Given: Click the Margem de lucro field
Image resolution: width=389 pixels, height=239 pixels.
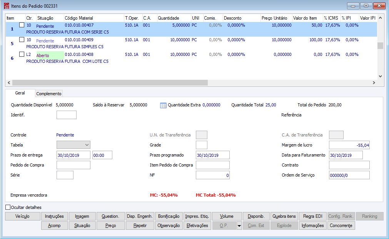Looking at the screenshot, I should [349, 145].
